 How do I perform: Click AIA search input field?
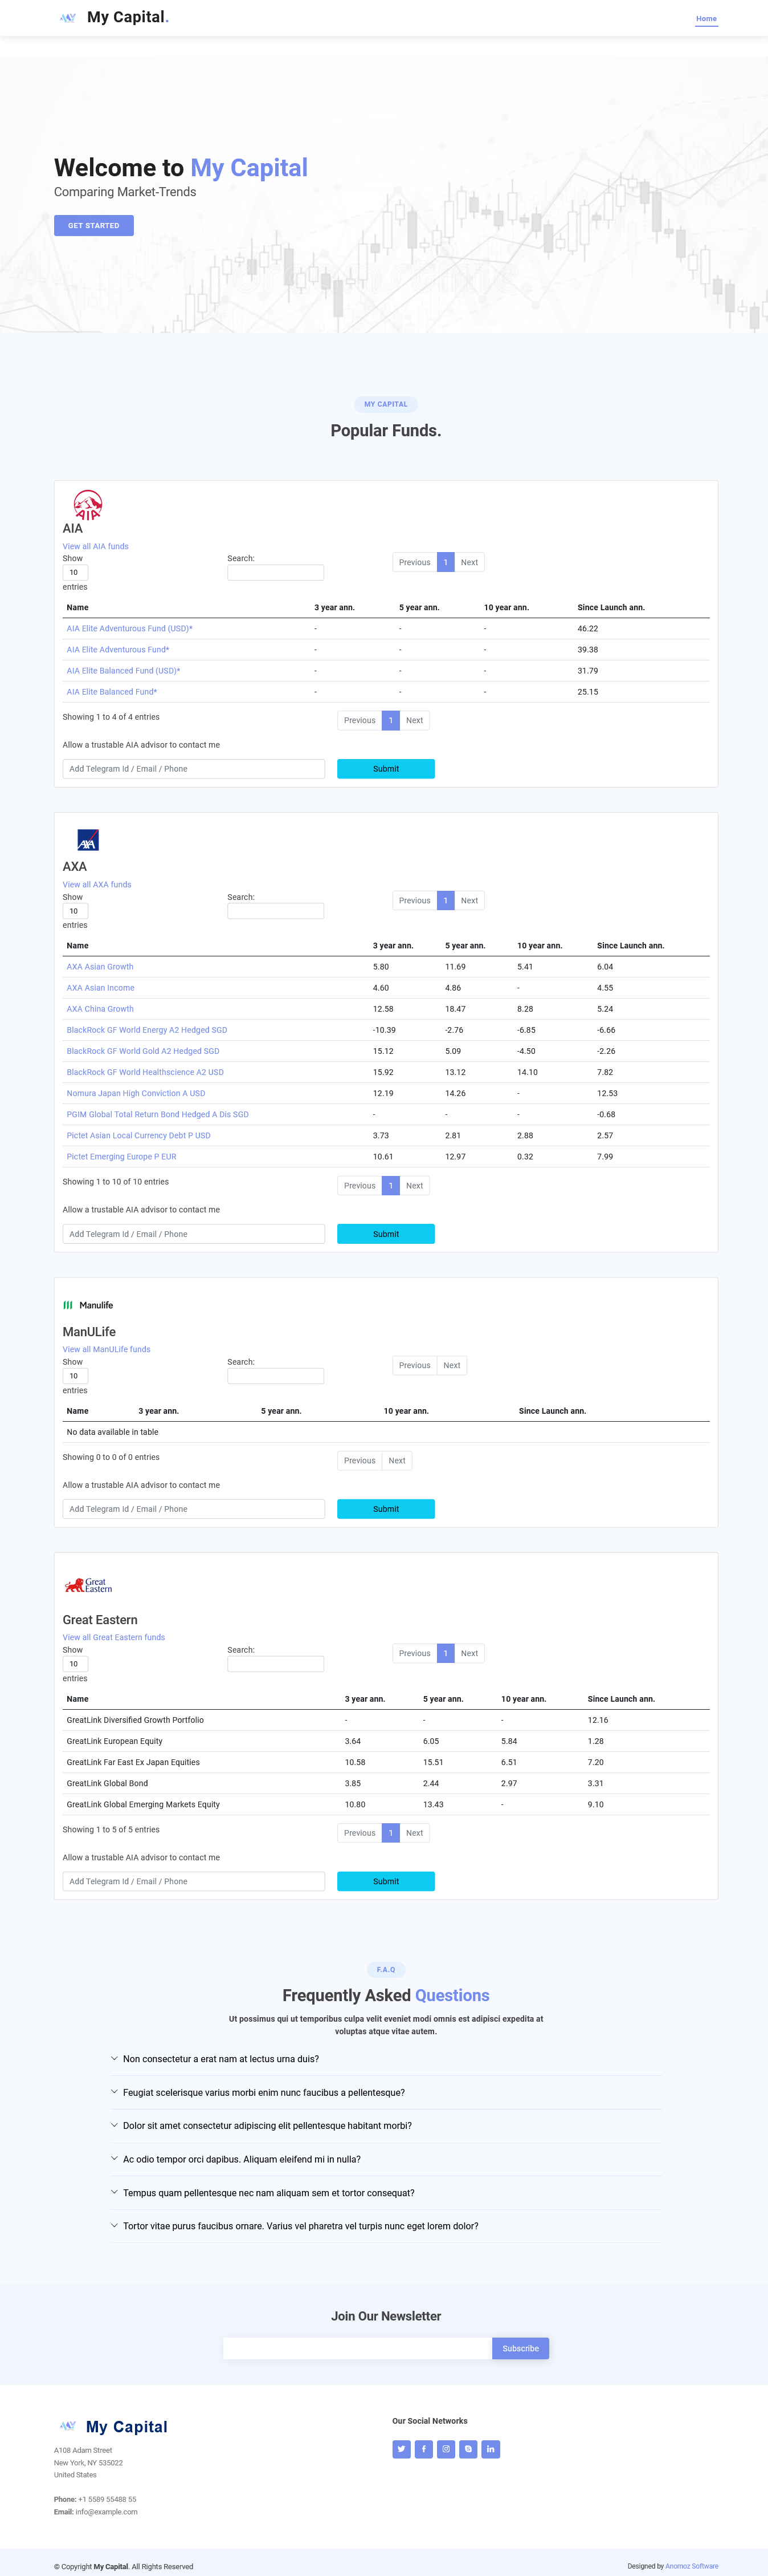coord(276,573)
